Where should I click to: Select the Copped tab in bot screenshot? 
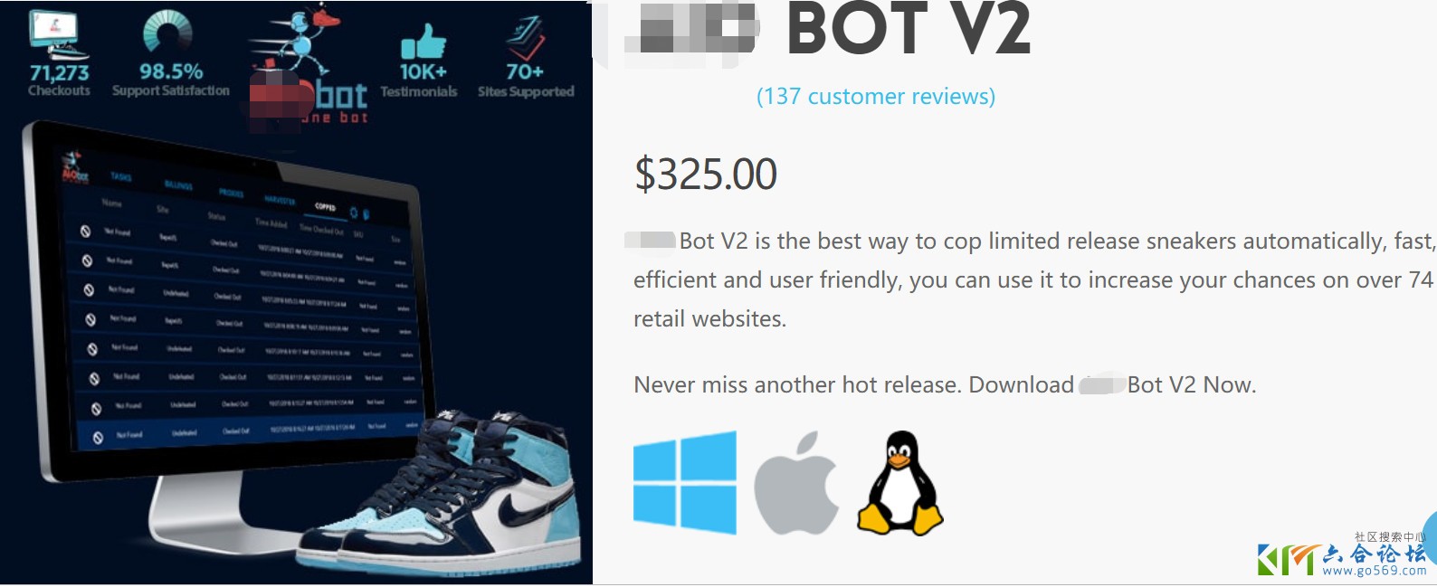[x=325, y=207]
